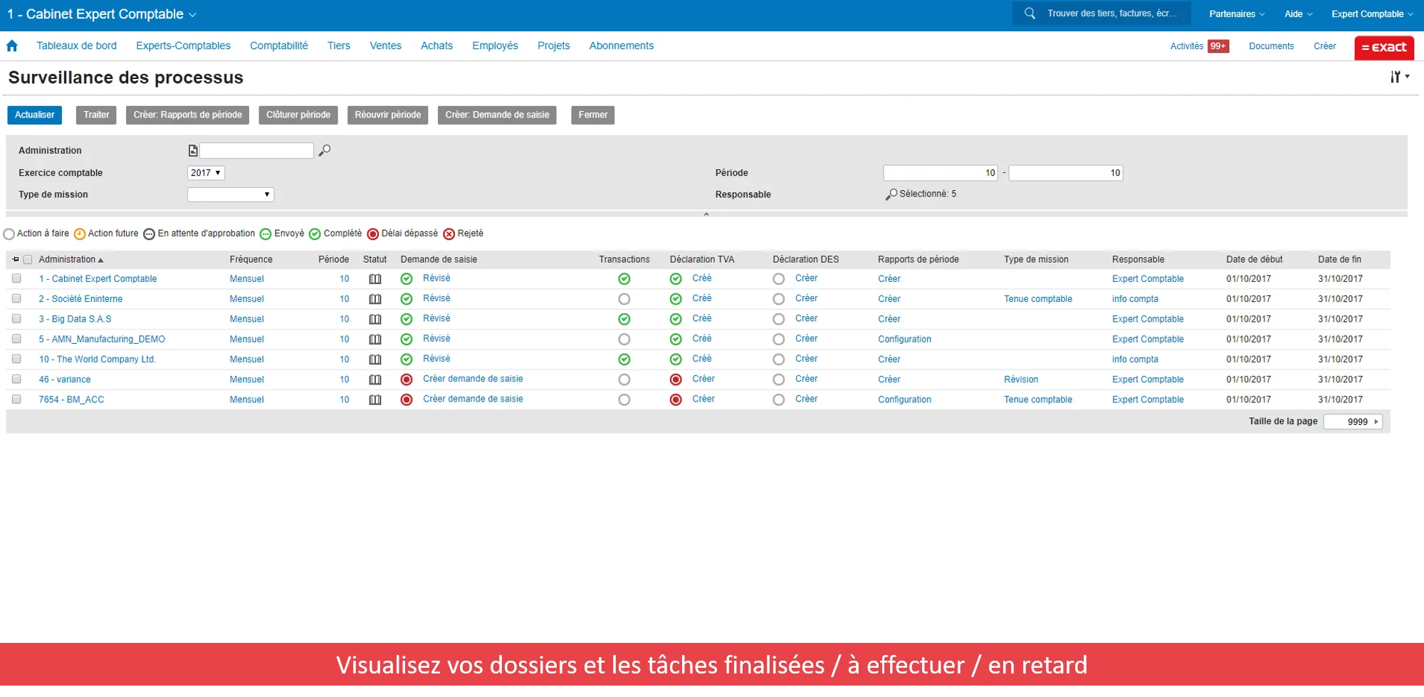Select checkbox for 46 - variance

tap(16, 379)
